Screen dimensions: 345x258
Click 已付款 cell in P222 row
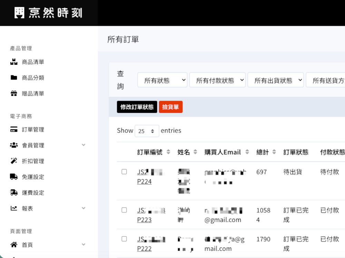click(x=329, y=239)
